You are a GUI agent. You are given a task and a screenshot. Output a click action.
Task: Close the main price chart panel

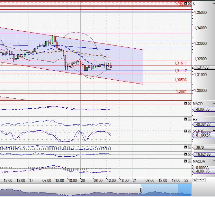[x=189, y=4]
